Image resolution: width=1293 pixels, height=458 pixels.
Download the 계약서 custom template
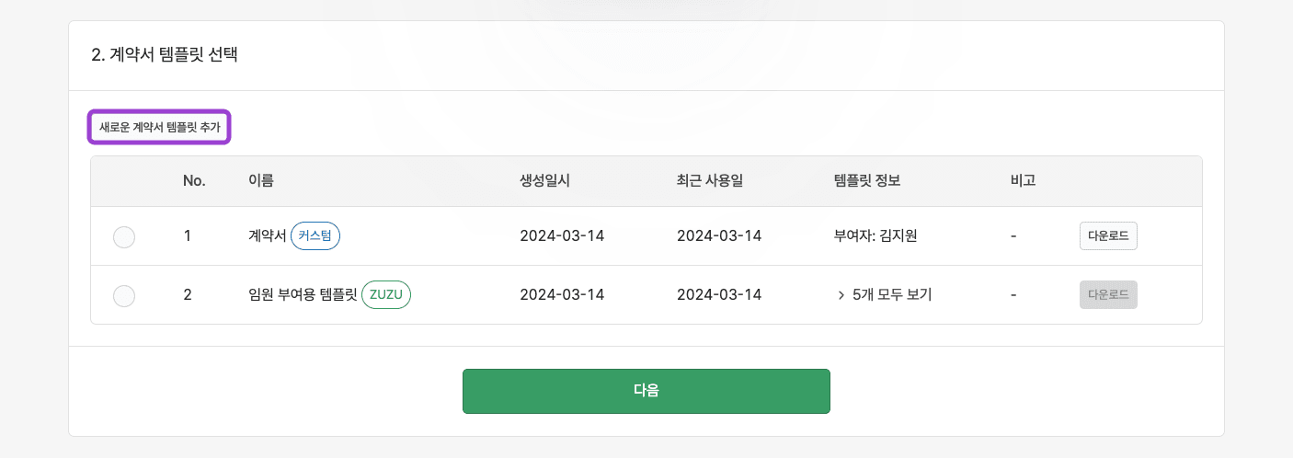pyautogui.click(x=1108, y=236)
